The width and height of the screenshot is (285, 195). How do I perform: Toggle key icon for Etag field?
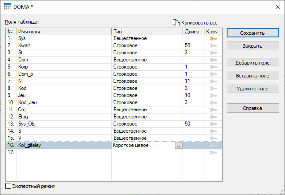[213, 117]
